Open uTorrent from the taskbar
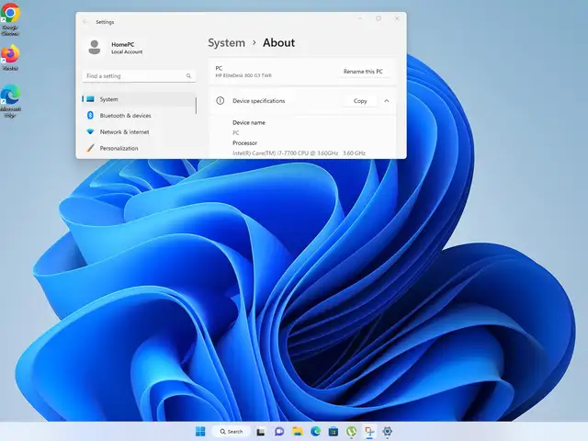 point(351,432)
